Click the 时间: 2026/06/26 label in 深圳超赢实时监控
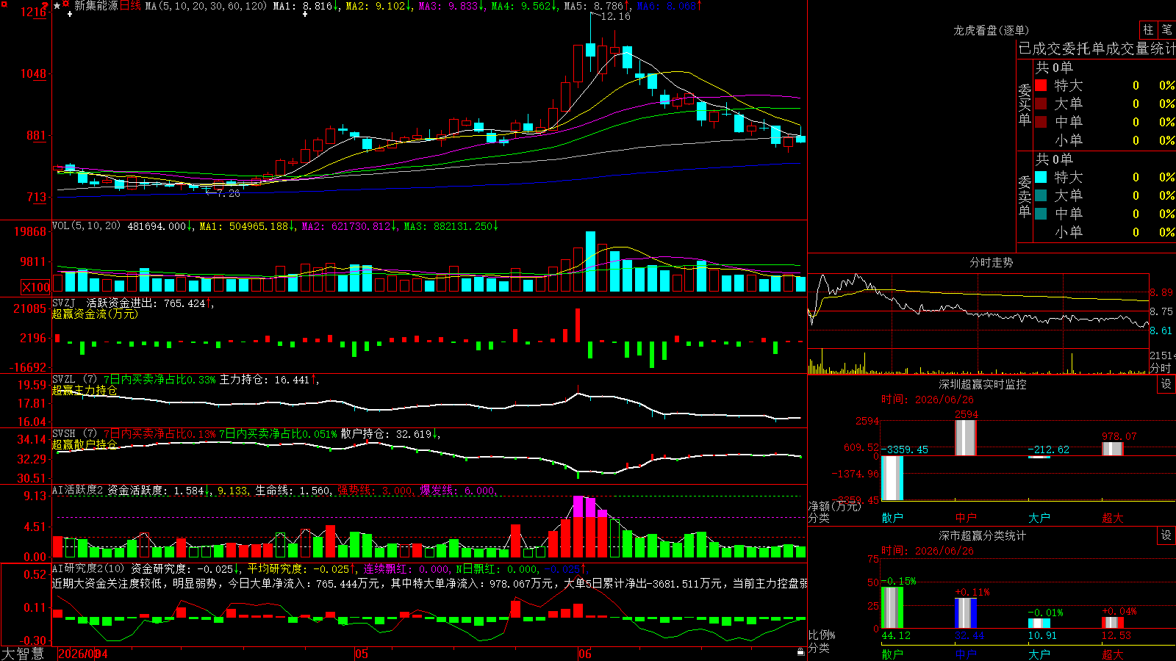The image size is (1176, 661). (x=928, y=400)
